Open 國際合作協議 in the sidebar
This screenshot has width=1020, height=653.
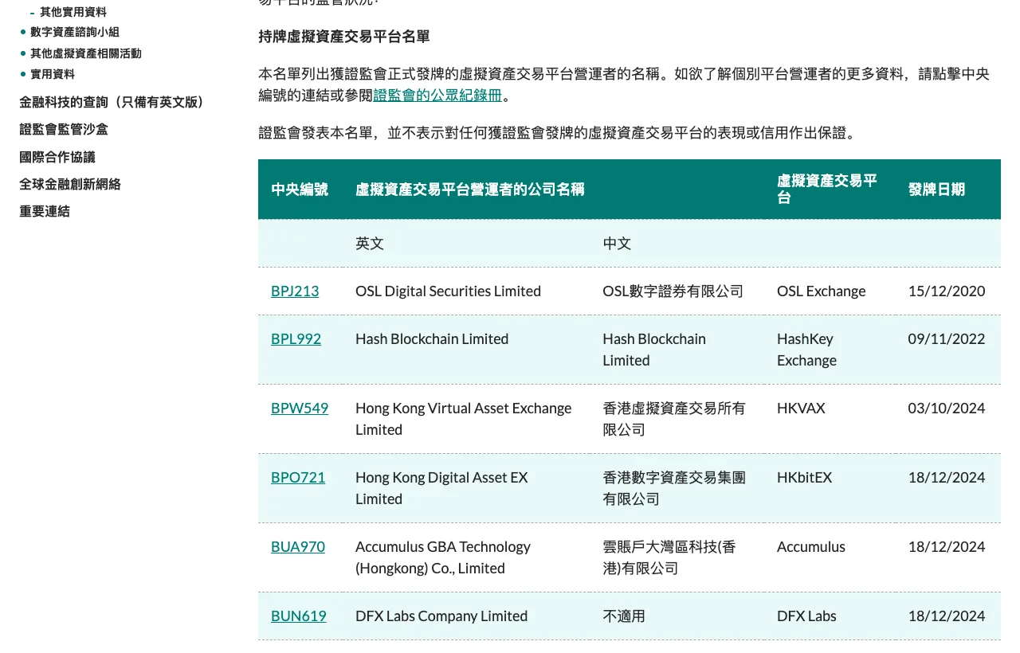click(x=57, y=157)
